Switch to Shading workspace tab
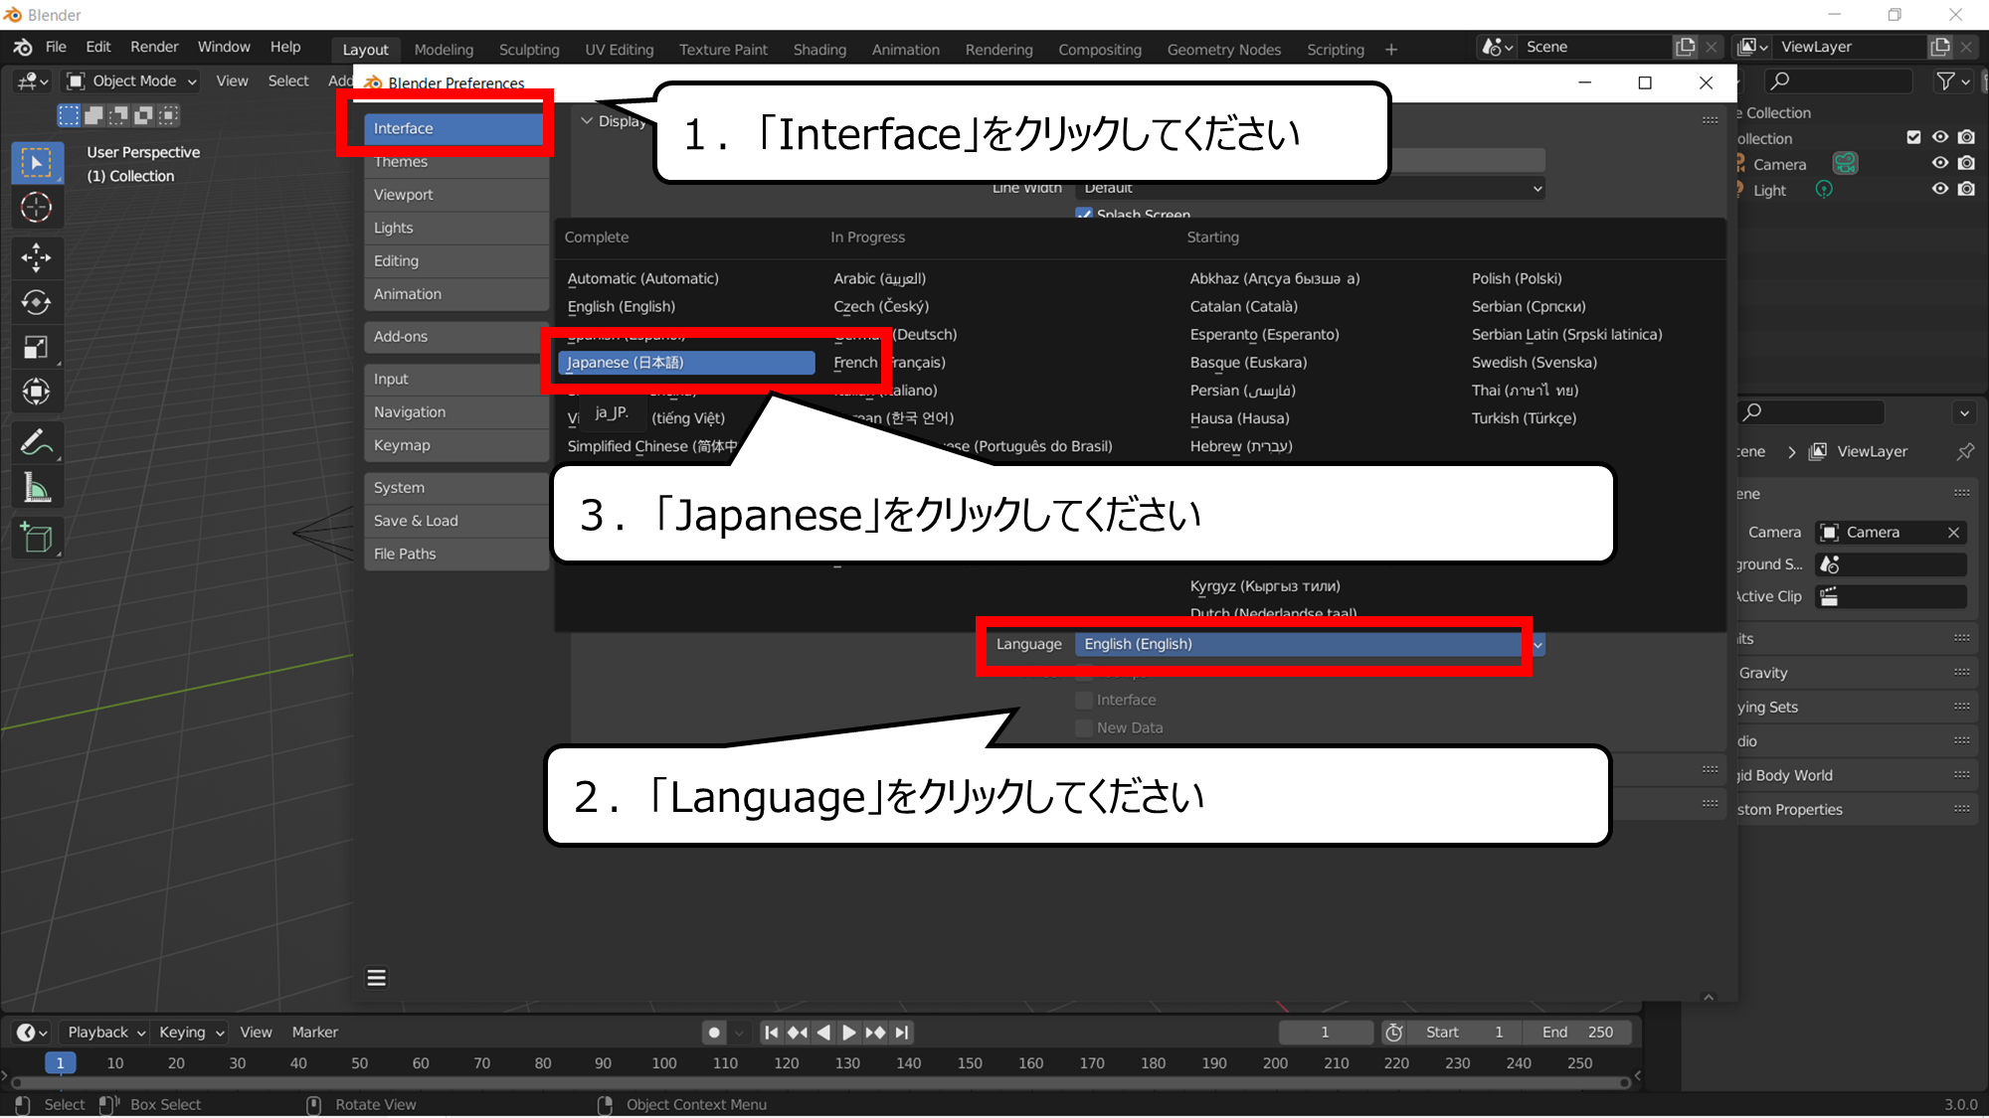 (x=819, y=50)
